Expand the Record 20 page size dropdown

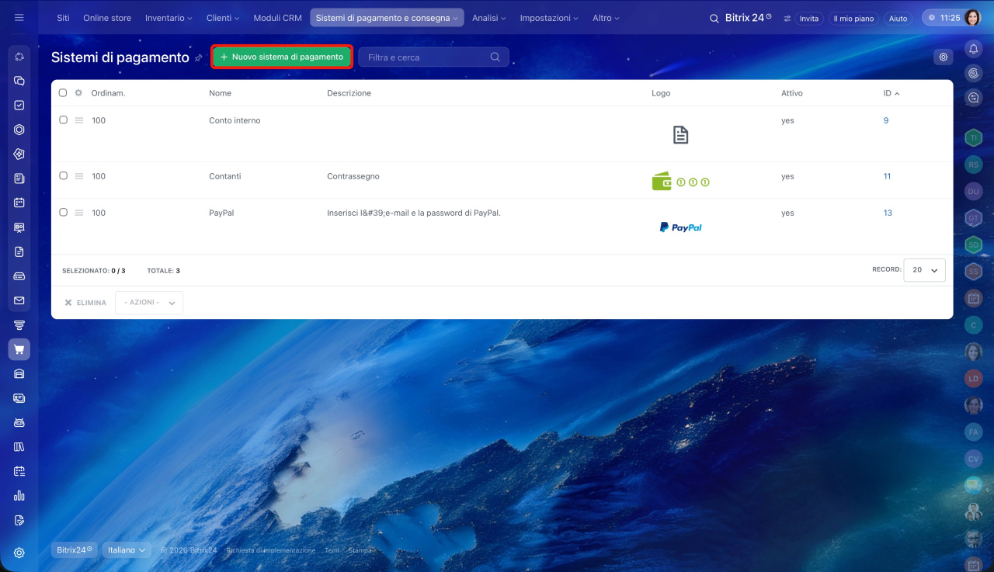[924, 270]
